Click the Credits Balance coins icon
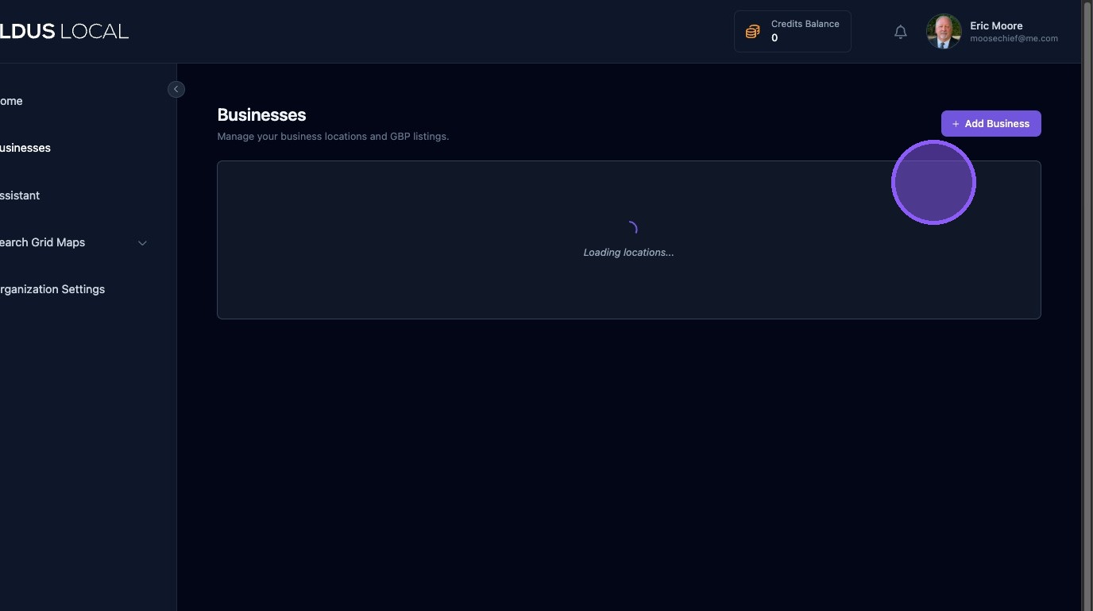Image resolution: width=1093 pixels, height=611 pixels. (x=752, y=32)
